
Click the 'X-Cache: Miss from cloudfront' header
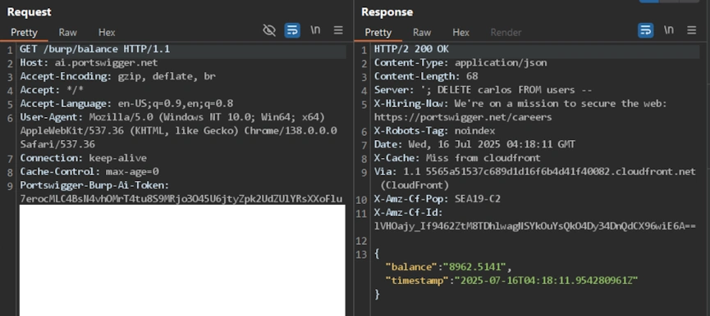(x=457, y=158)
